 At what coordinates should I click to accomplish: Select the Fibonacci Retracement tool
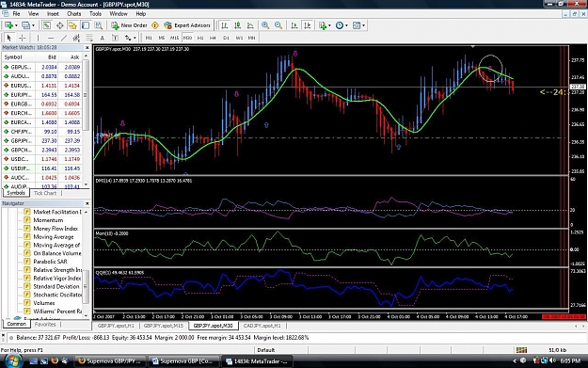89,38
